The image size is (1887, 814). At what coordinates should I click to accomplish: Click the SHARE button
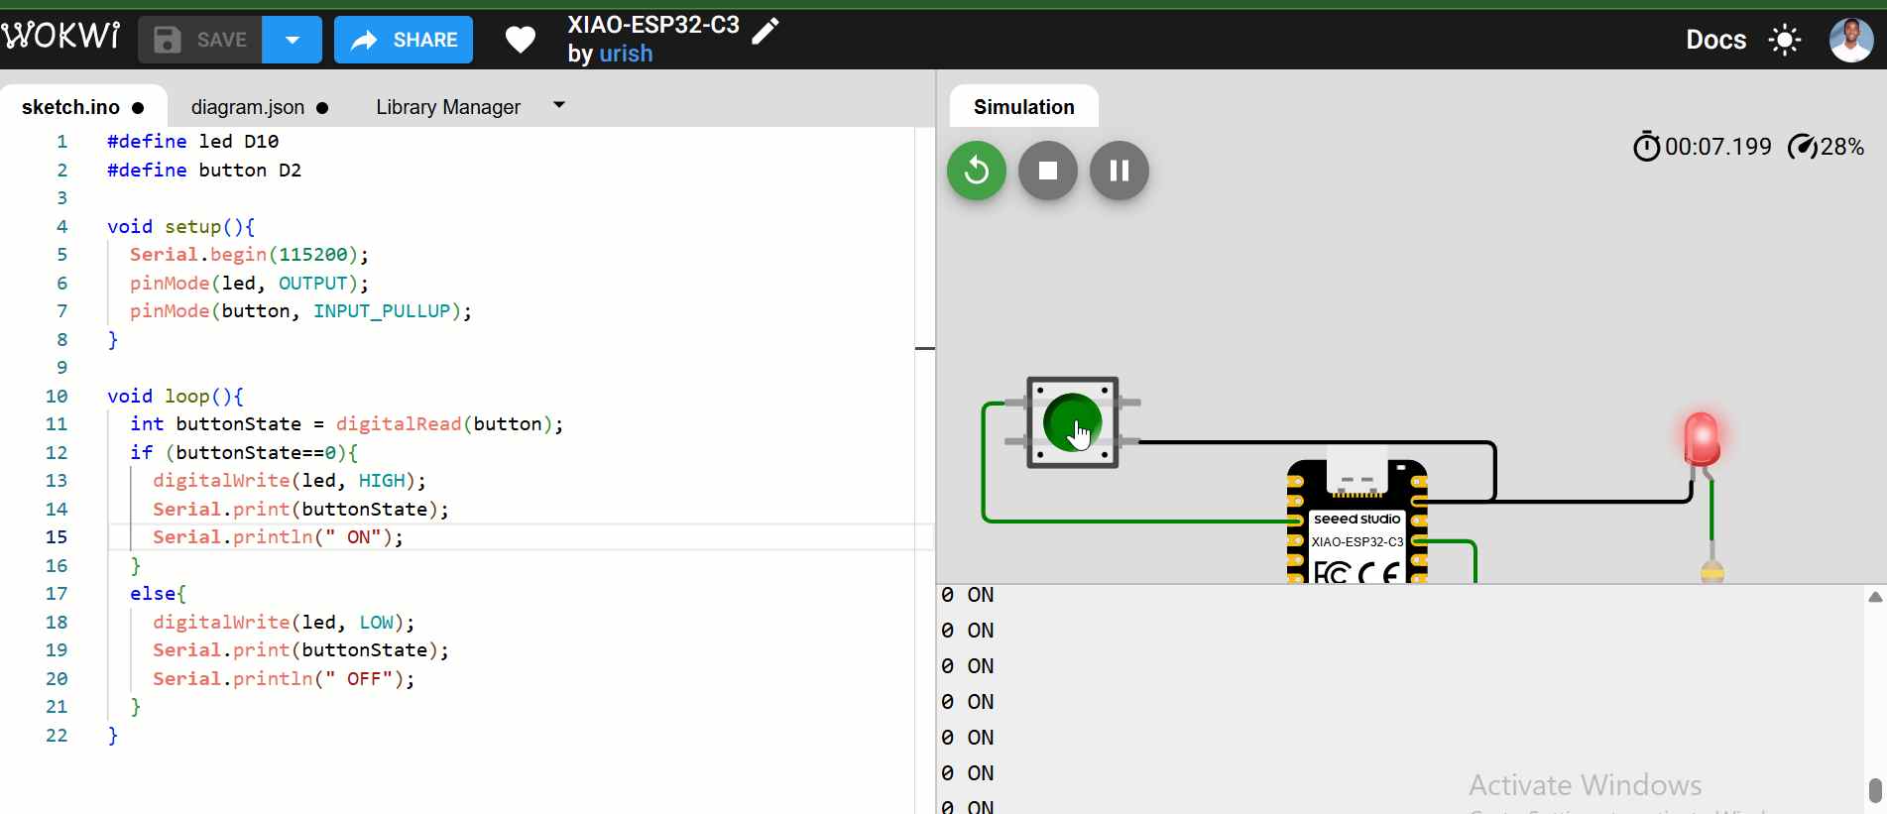tap(404, 40)
